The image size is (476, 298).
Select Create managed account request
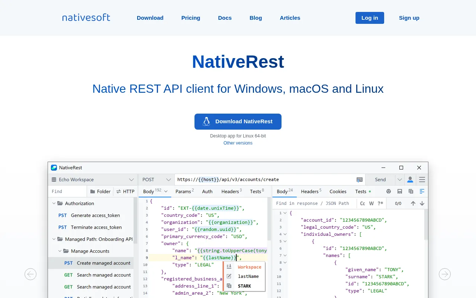[x=91, y=263]
